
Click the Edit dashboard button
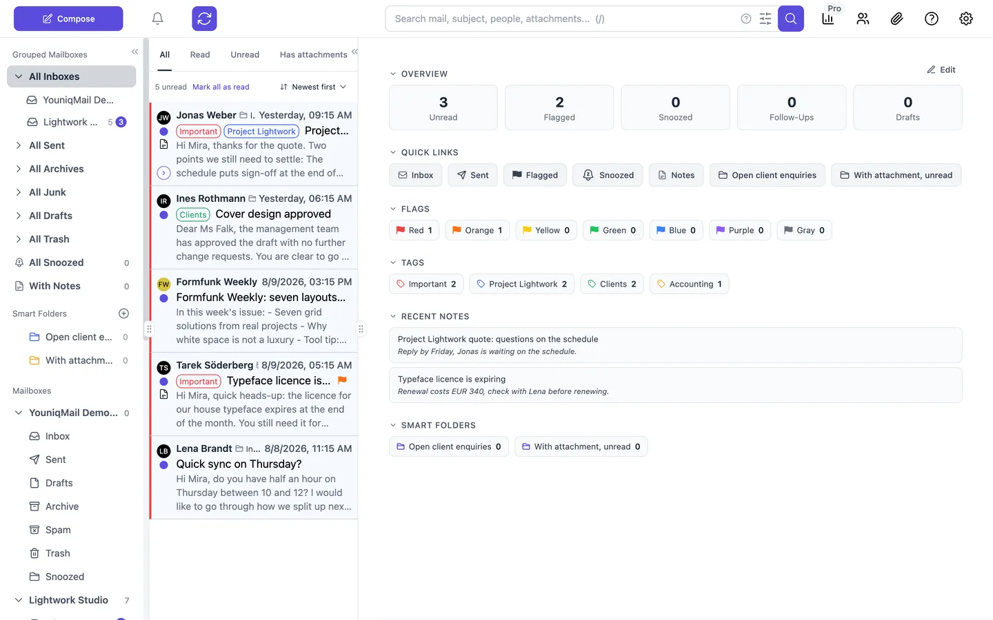(x=941, y=70)
